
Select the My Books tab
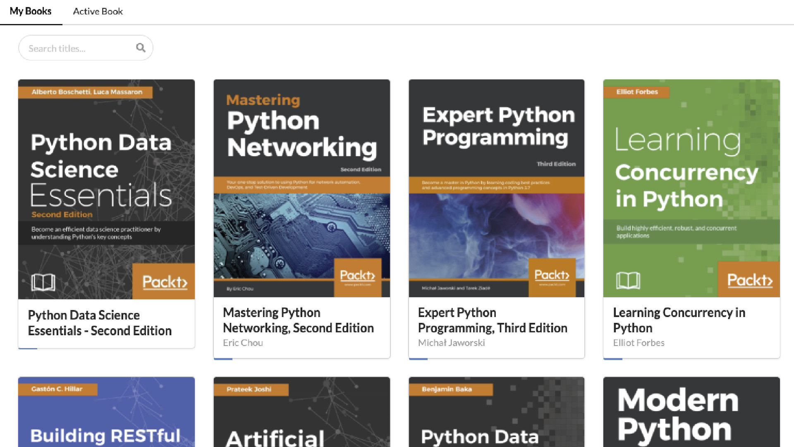(31, 11)
